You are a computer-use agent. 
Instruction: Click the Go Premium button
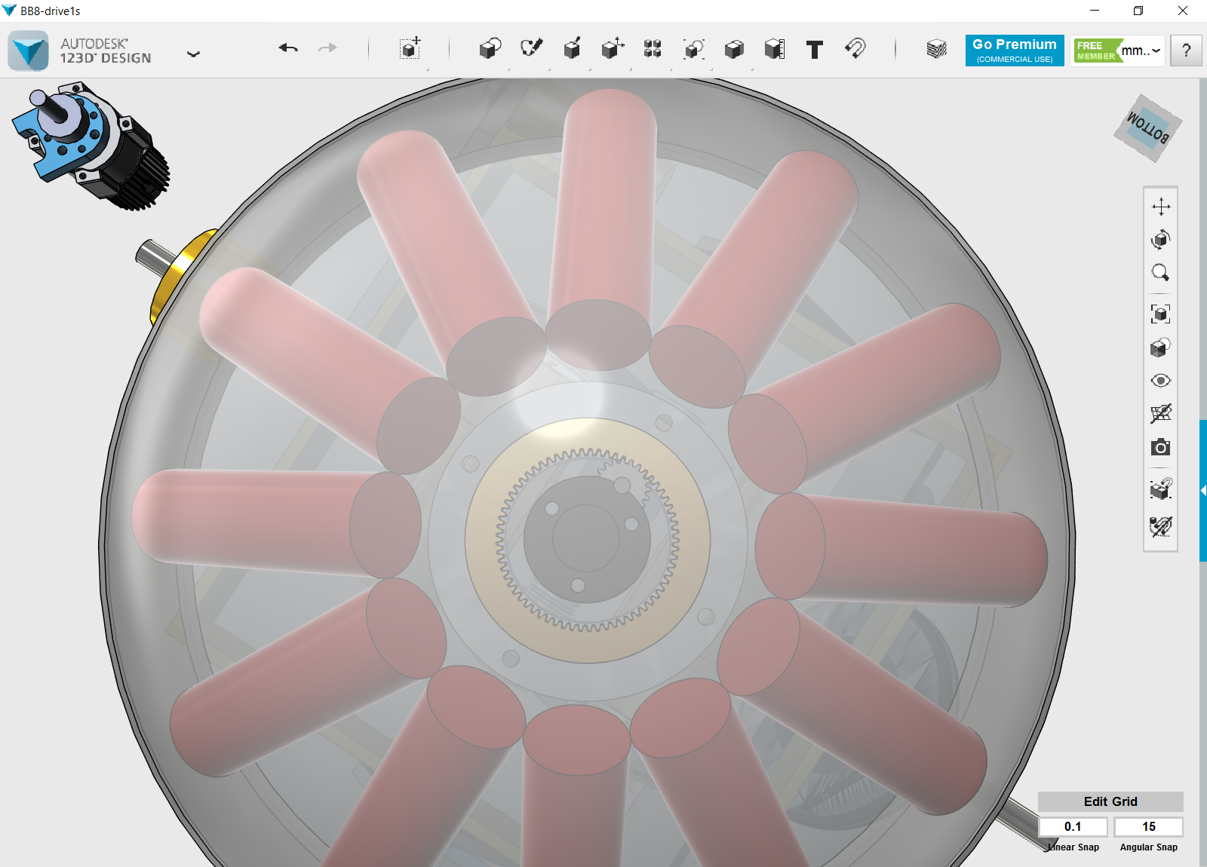pyautogui.click(x=1015, y=51)
